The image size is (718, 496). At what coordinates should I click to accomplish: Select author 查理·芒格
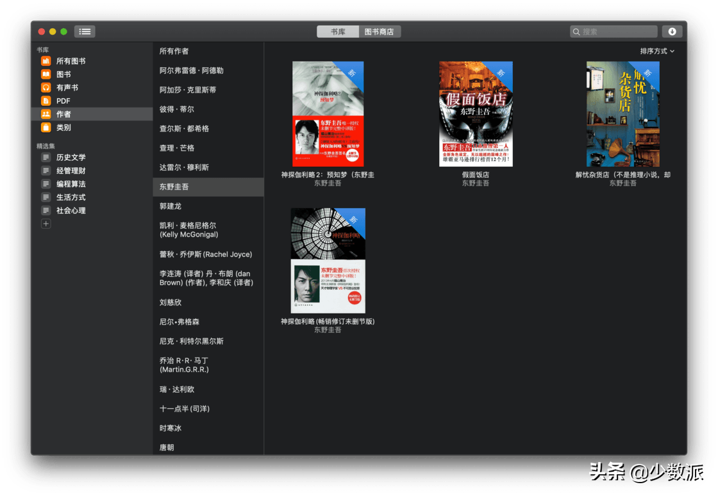tap(208, 148)
